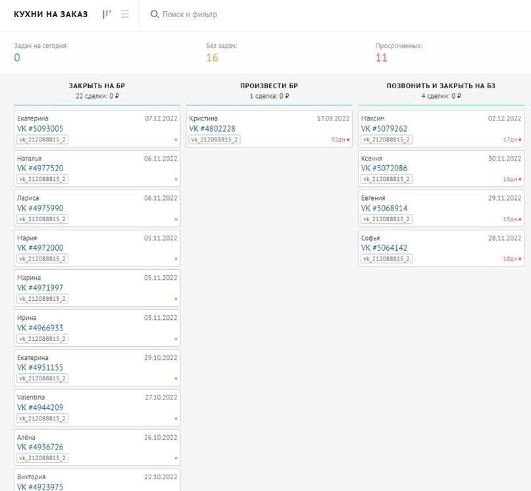The image size is (531, 491).
Task: Click the search magnifier icon
Action: (x=155, y=14)
